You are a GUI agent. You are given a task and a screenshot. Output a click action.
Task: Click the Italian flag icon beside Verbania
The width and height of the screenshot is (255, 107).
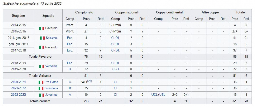(42, 67)
